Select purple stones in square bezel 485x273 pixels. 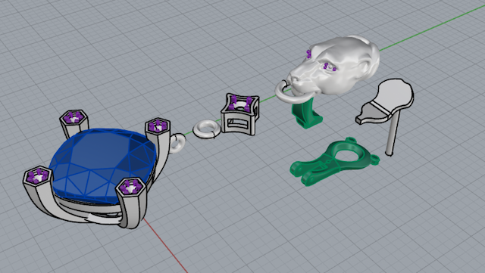[x=241, y=103]
